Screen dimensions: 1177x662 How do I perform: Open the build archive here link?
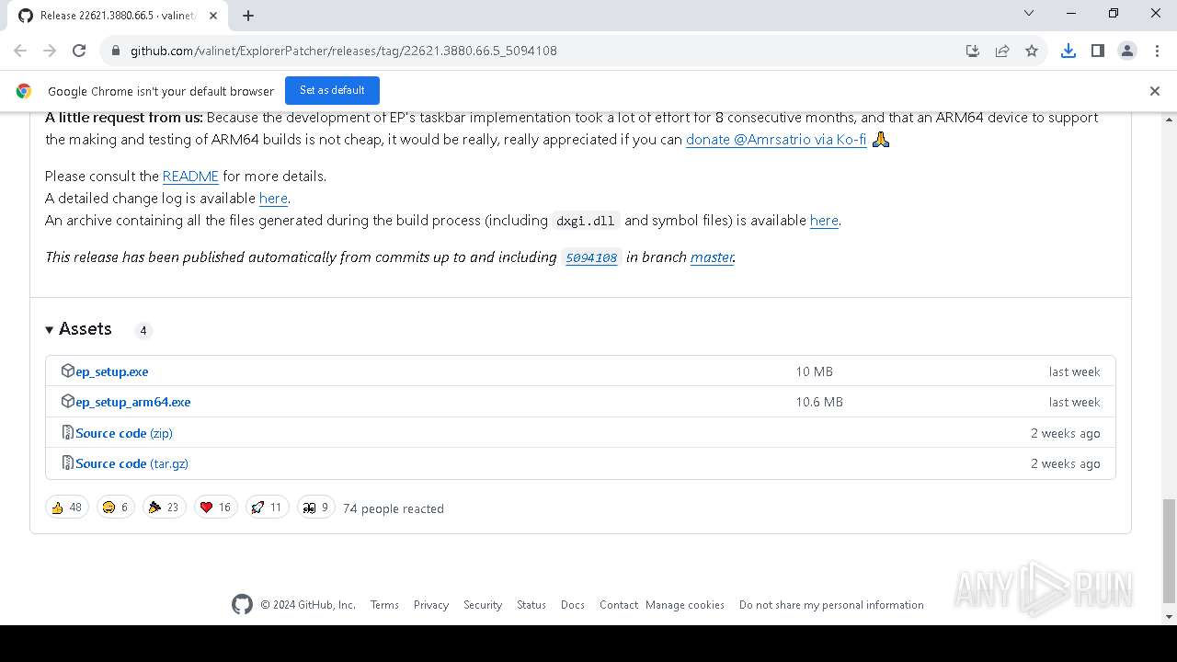pyautogui.click(x=824, y=220)
